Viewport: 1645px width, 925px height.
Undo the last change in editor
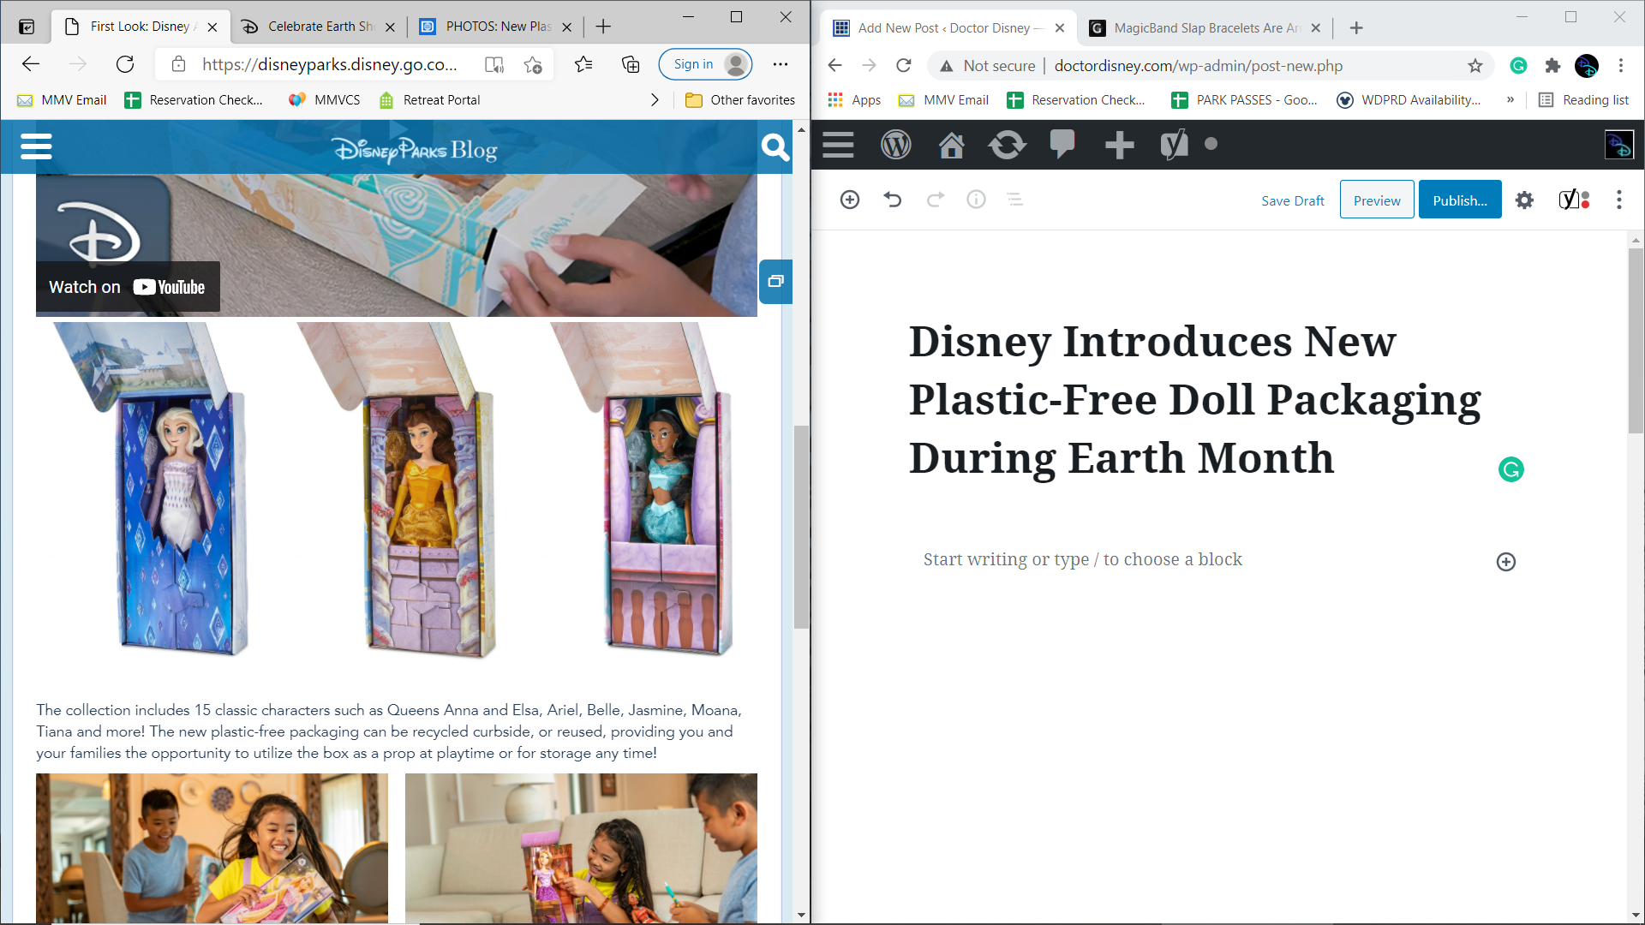click(x=893, y=200)
